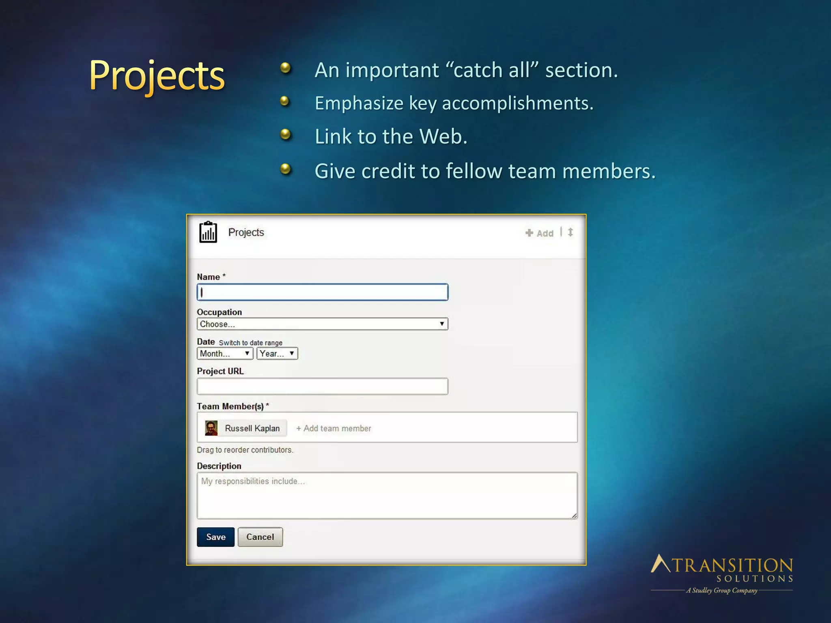Image resolution: width=831 pixels, height=623 pixels.
Task: Click Switch to date range link
Action: click(250, 343)
